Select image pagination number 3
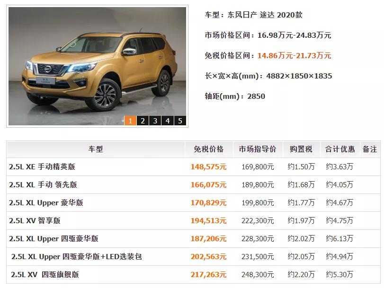This screenshot has width=384, height=288. (x=155, y=121)
